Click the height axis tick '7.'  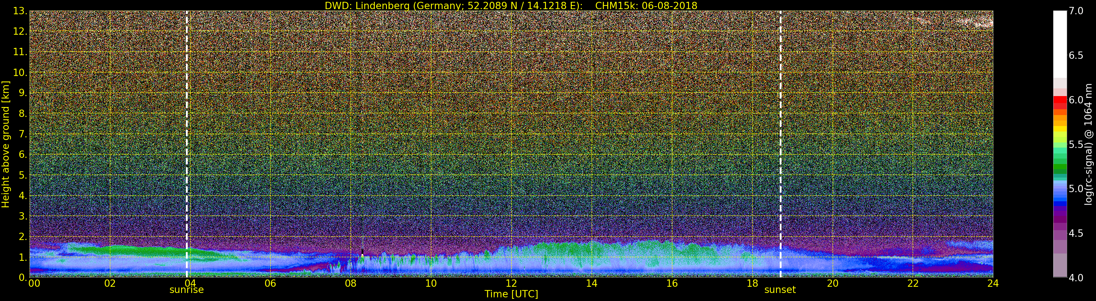click(23, 134)
